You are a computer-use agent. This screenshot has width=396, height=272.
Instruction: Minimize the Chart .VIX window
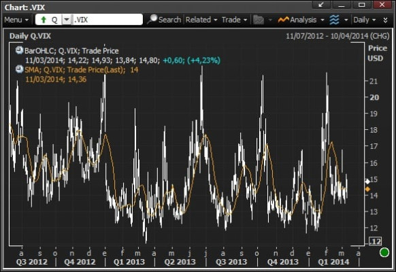click(342, 5)
